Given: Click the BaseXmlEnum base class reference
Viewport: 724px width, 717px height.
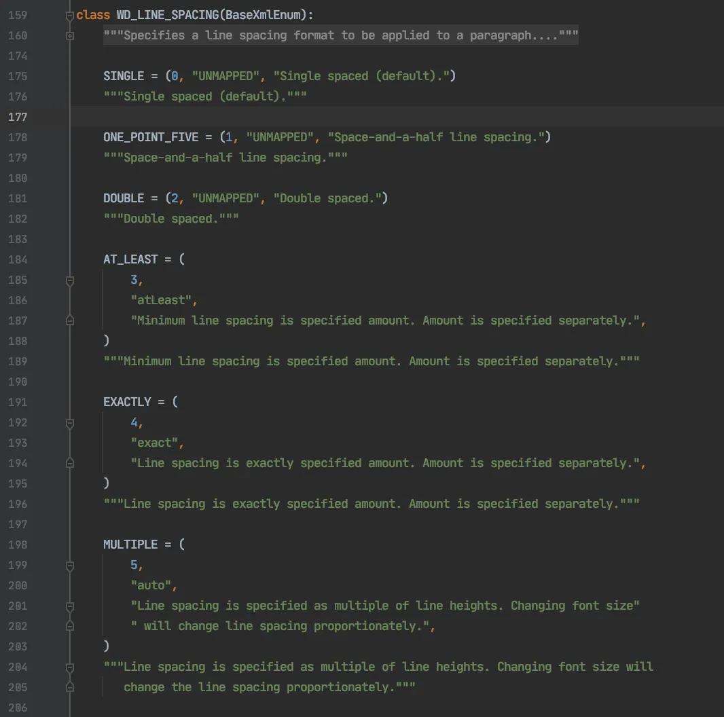Looking at the screenshot, I should (x=263, y=15).
